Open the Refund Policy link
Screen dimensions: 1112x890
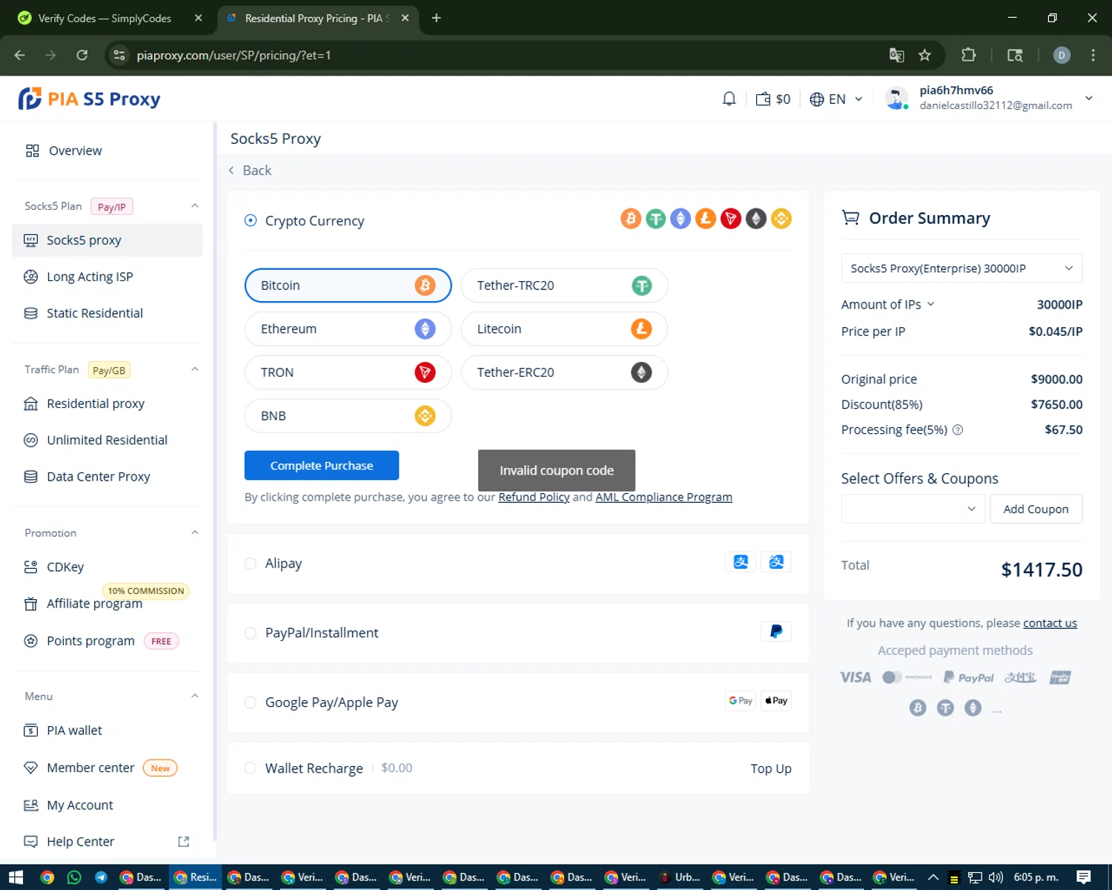point(534,497)
